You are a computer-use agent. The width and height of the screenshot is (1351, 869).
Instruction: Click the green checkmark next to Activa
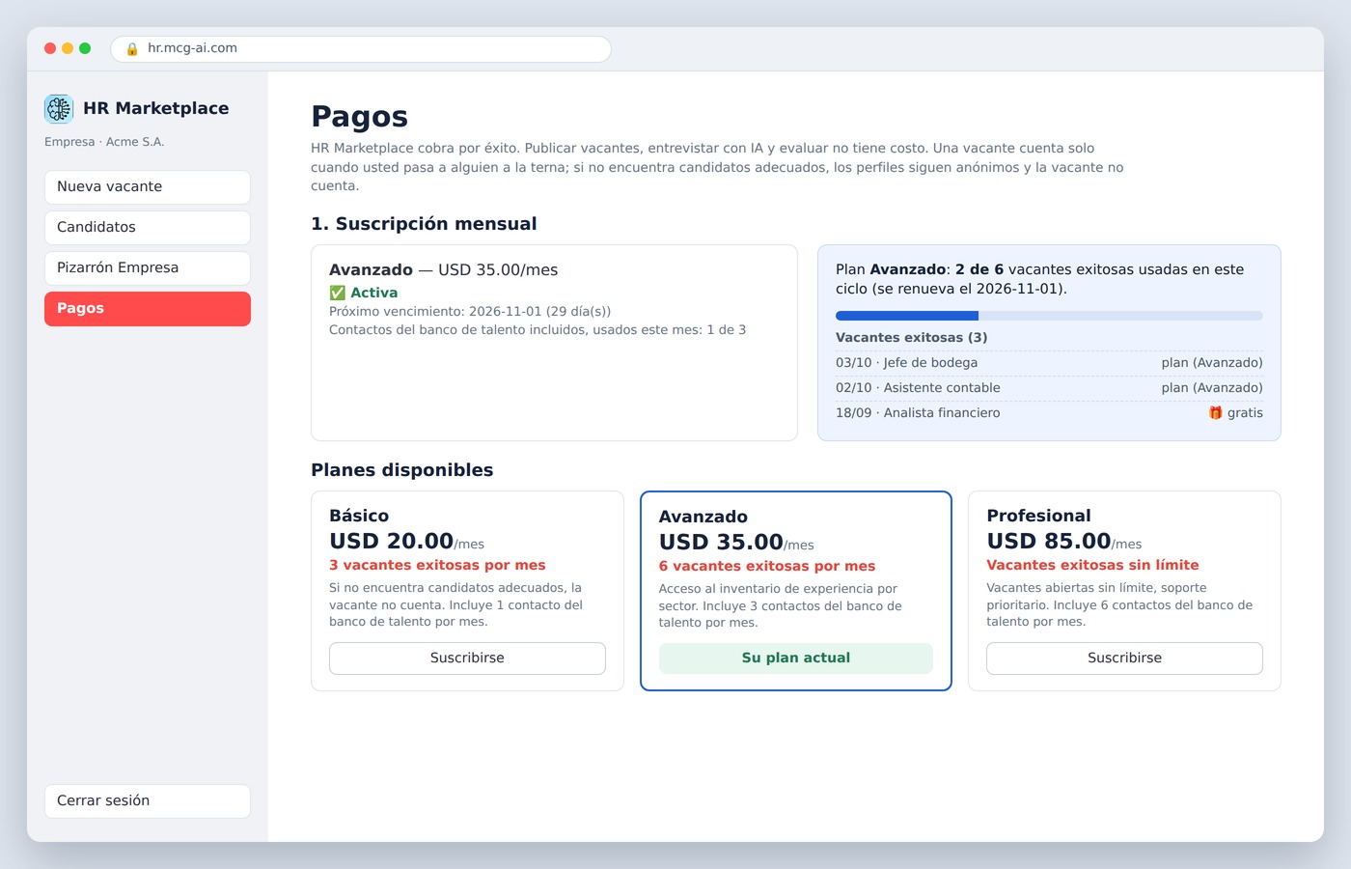(x=338, y=293)
